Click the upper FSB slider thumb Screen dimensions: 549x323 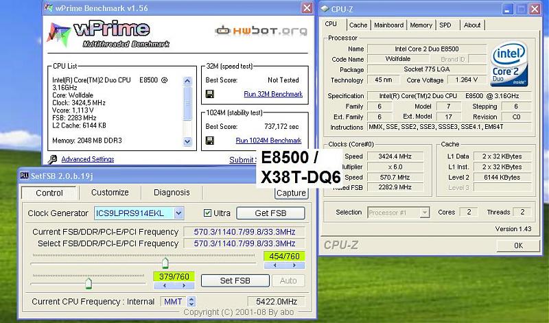pos(165,263)
